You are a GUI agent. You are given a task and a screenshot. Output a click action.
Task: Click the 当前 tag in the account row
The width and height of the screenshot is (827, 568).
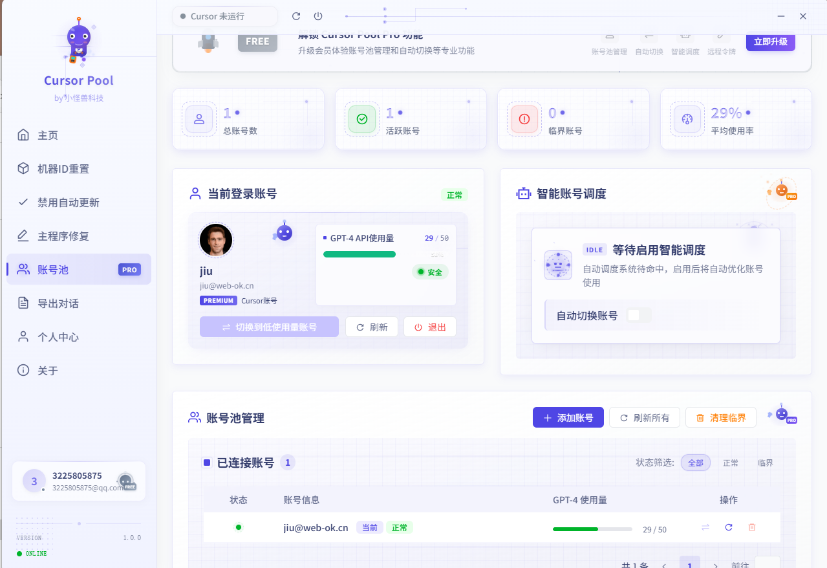[370, 527]
